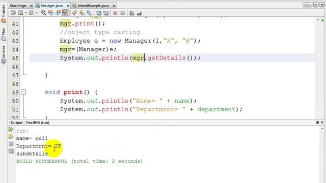The width and height of the screenshot is (326, 183).
Task: Open the Files side panel
Action: coord(4,35)
